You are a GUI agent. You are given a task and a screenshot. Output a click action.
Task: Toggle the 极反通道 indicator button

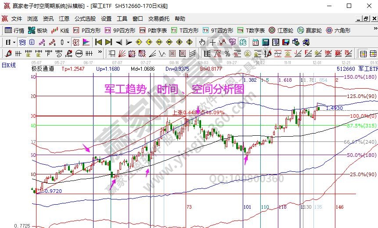click(x=43, y=69)
